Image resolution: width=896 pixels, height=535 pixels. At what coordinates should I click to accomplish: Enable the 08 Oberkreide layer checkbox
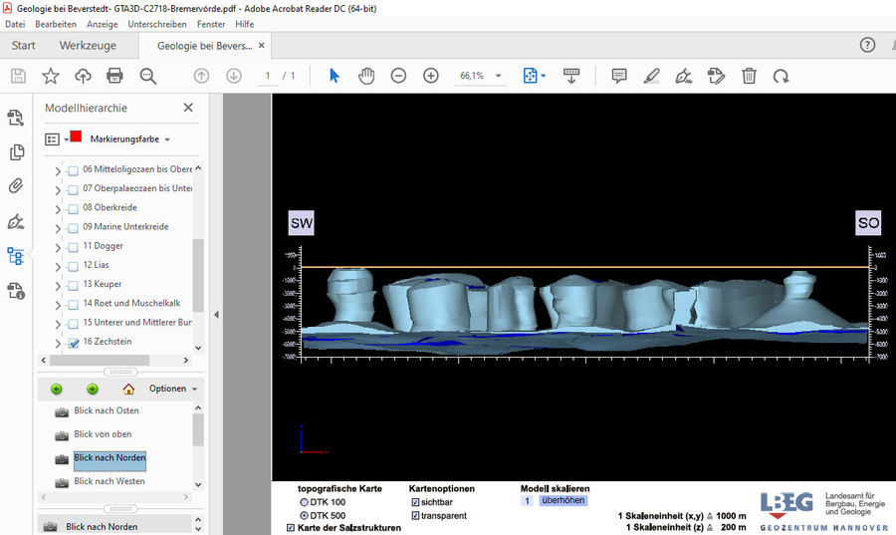pos(73,208)
